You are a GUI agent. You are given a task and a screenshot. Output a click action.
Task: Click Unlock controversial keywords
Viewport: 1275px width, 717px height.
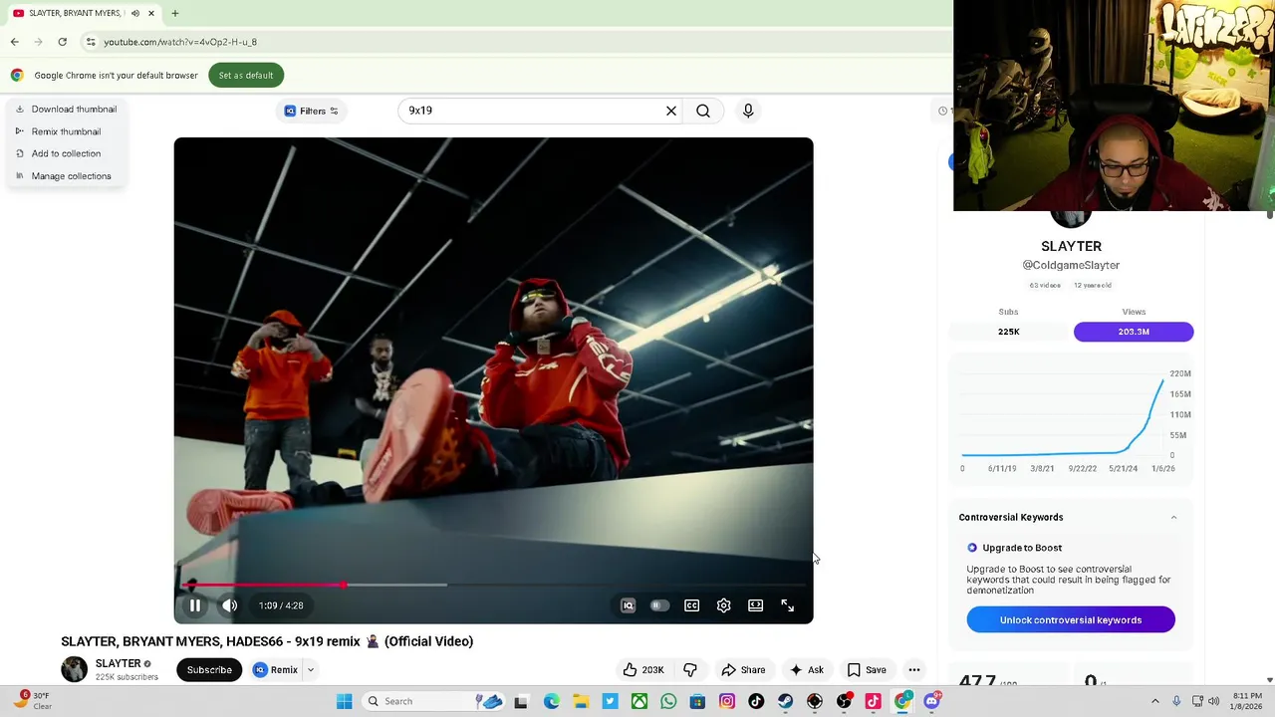(x=1071, y=619)
